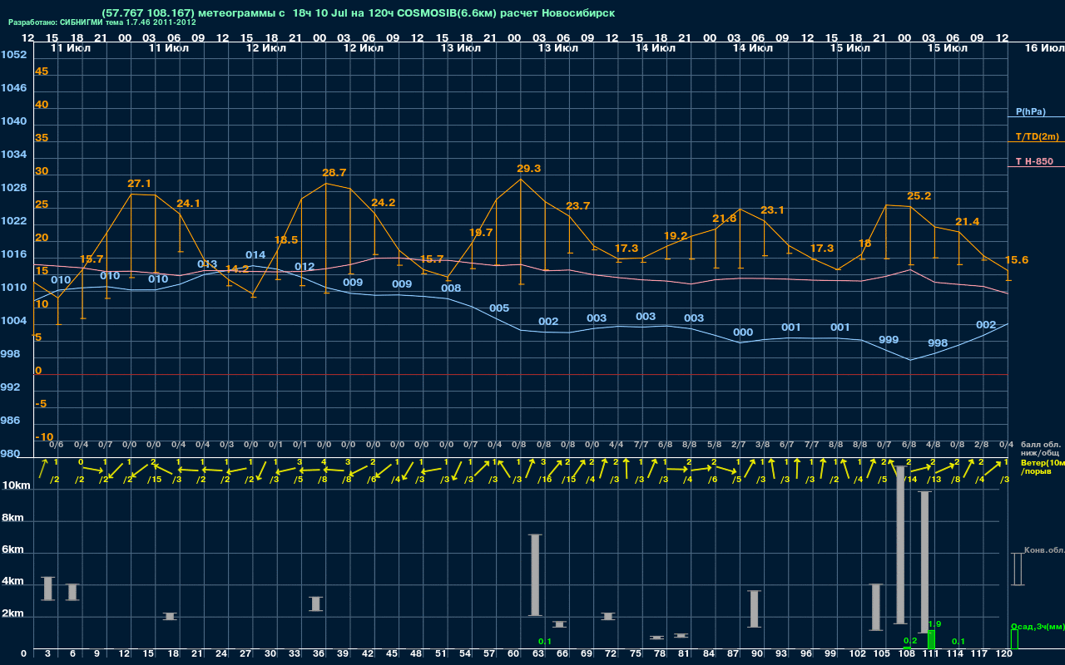Click the 1.9 precipitation amount label

coord(934,624)
